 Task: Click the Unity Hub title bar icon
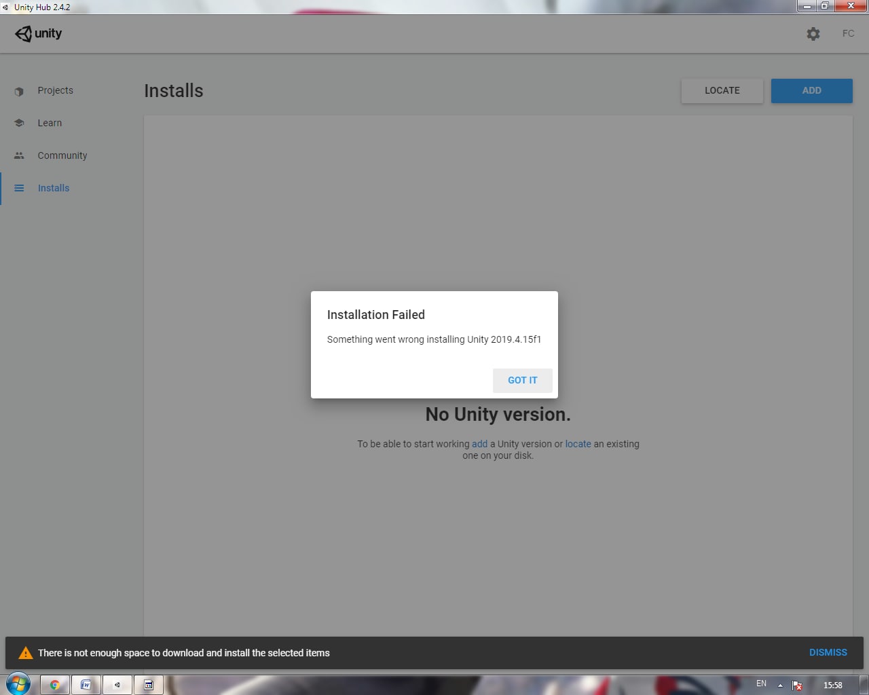[5, 7]
